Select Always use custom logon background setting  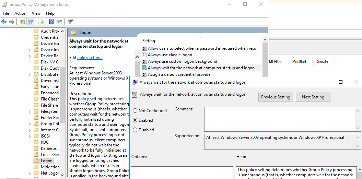(x=183, y=61)
